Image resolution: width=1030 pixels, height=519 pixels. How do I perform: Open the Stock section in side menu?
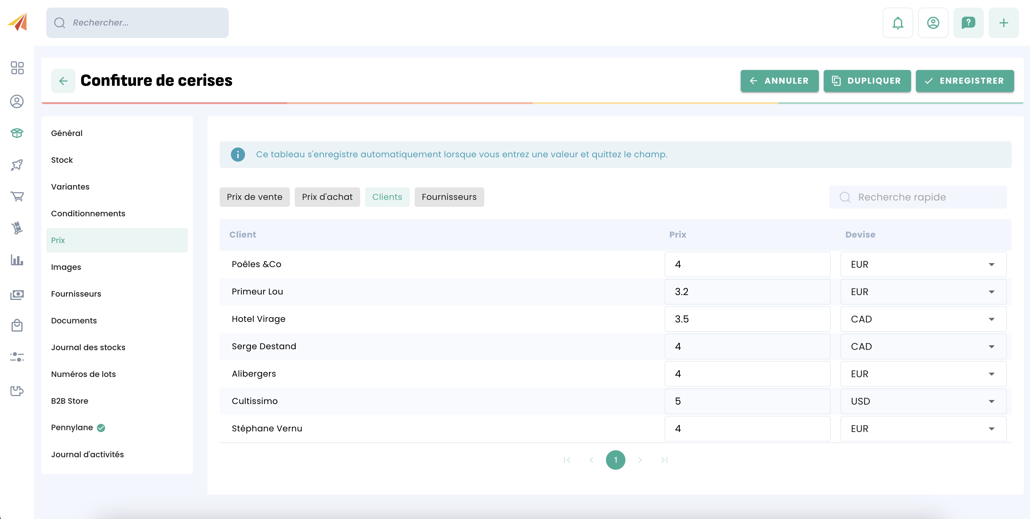[62, 160]
